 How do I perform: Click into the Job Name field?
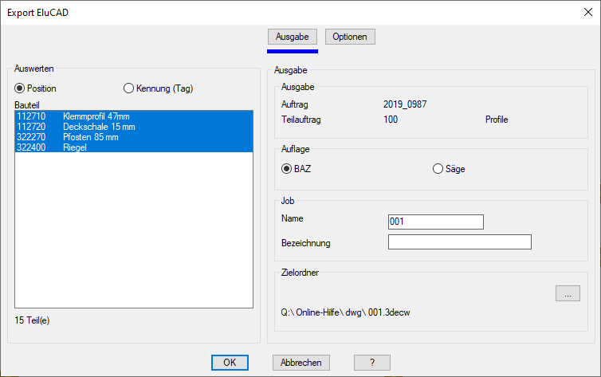(x=435, y=222)
